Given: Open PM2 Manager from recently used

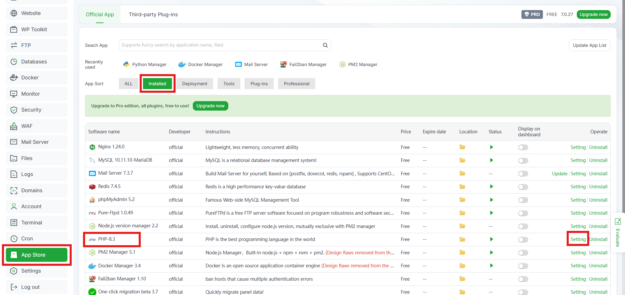Looking at the screenshot, I should (x=358, y=64).
